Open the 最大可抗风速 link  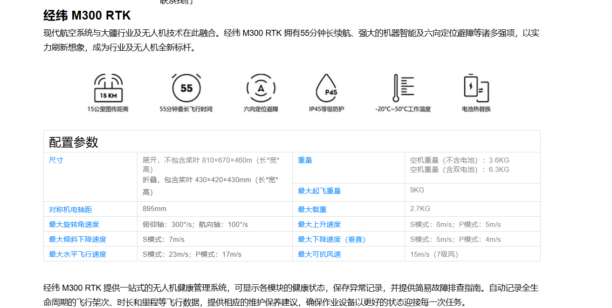click(319, 254)
